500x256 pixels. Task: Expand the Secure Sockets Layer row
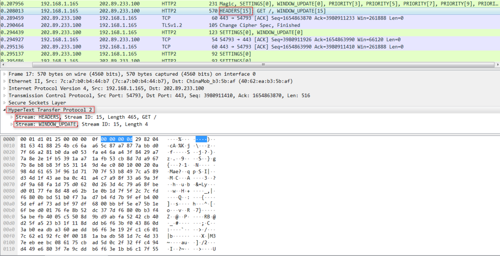click(x=5, y=103)
